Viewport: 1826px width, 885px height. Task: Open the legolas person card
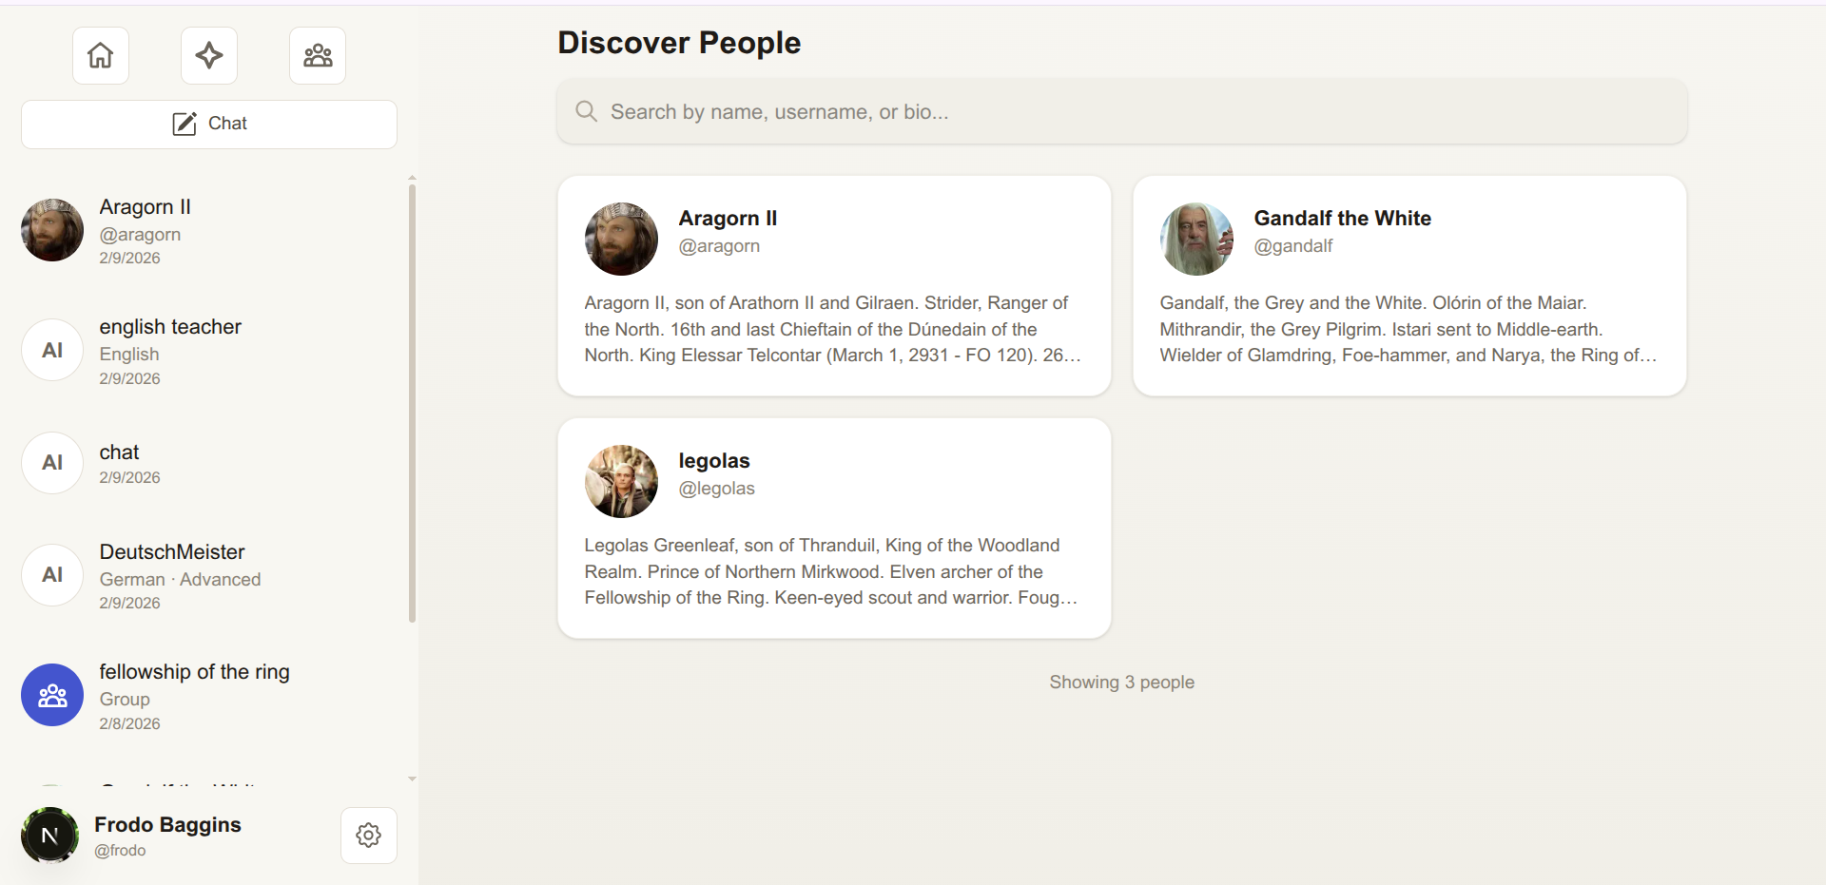tap(834, 529)
